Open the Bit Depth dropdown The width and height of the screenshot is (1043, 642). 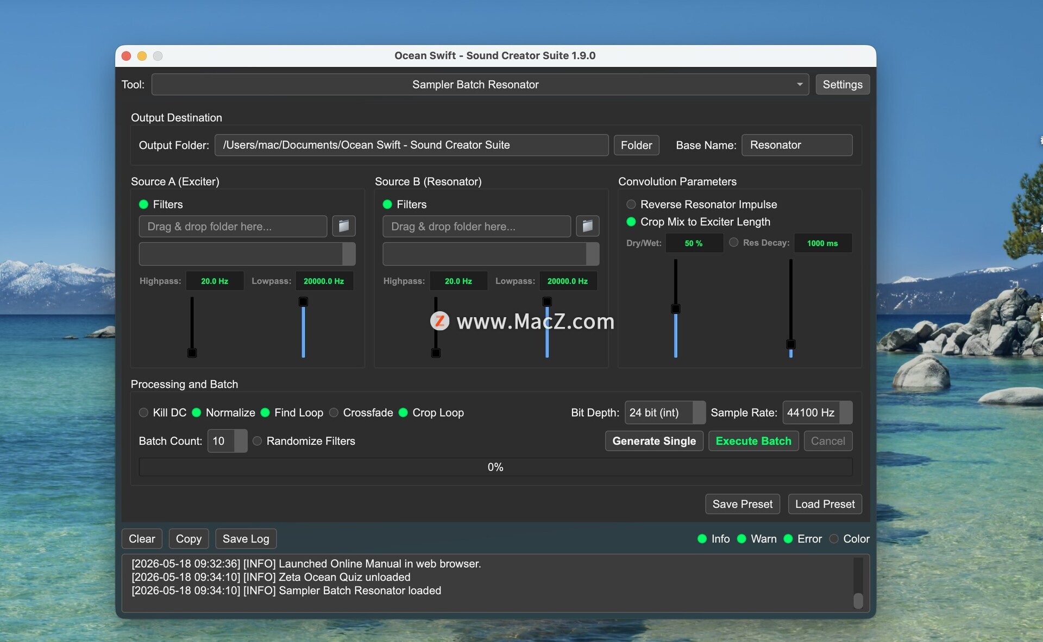tap(665, 412)
